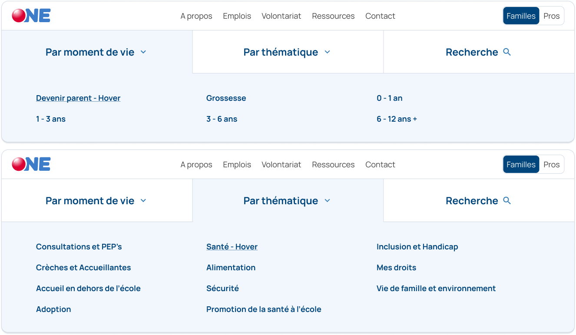This screenshot has height=335, width=576.
Task: Select the Familles toggle in the lower header
Action: tap(521, 164)
